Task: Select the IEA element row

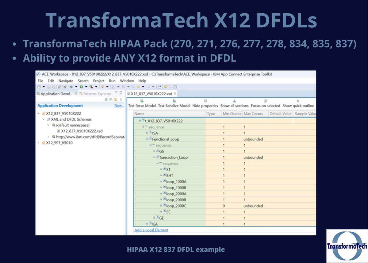Action: pos(225,224)
